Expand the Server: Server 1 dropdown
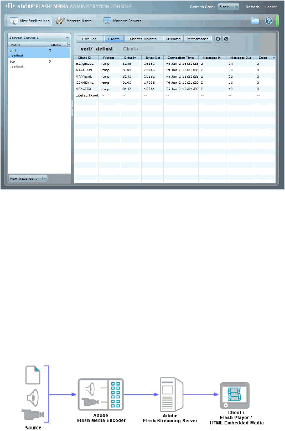Screen dimensions: 285x431 pos(39,38)
